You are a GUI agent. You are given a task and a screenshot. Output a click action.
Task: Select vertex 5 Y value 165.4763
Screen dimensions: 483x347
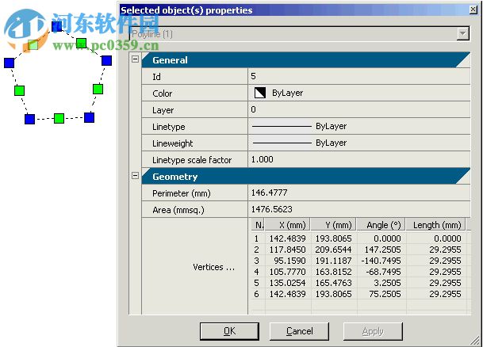coord(333,283)
